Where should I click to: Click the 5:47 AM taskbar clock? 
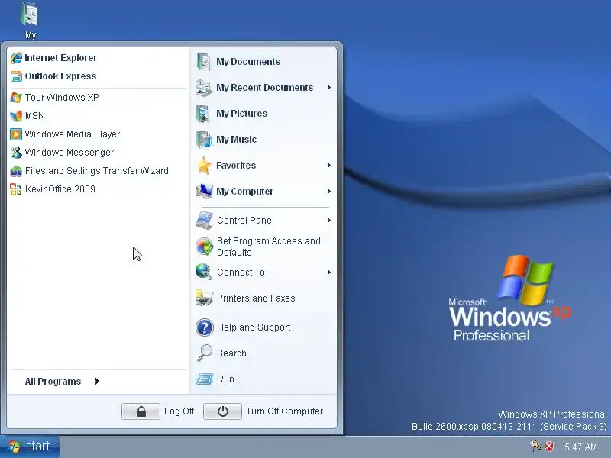(580, 447)
